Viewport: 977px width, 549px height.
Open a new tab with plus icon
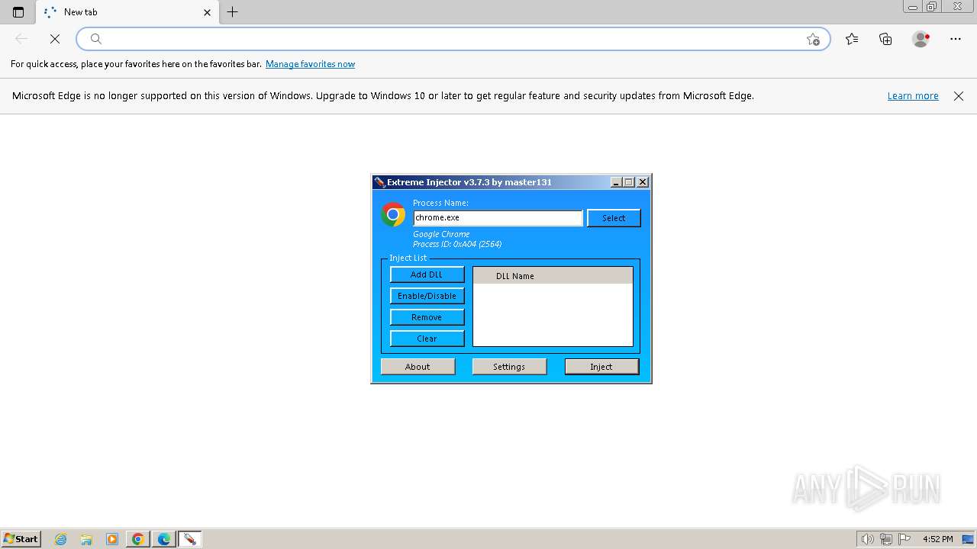233,12
